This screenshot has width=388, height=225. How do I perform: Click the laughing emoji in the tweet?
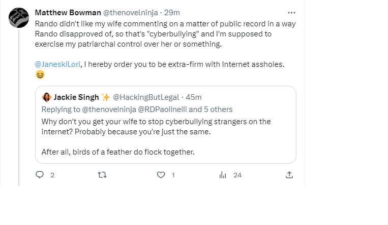pyautogui.click(x=40, y=75)
